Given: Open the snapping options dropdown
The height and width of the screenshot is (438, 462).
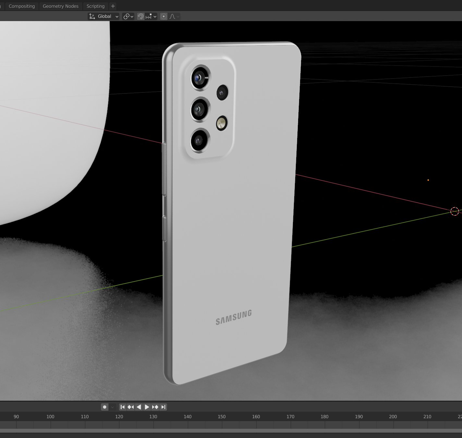Looking at the screenshot, I should (x=151, y=16).
